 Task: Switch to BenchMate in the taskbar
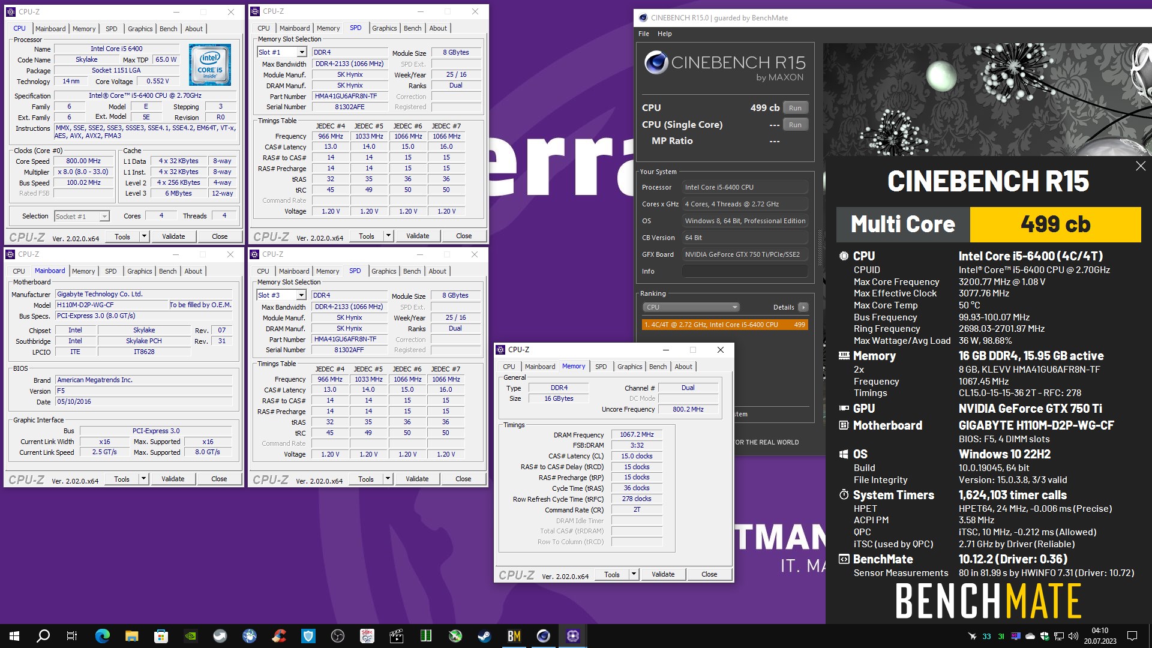[514, 636]
